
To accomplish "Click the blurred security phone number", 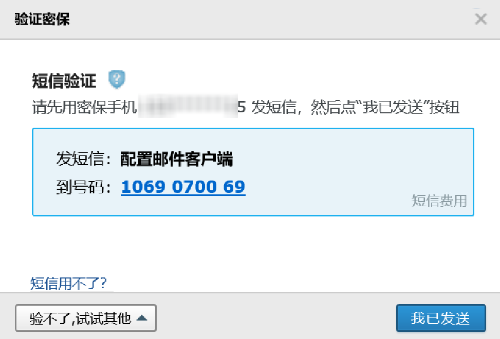I will (188, 106).
